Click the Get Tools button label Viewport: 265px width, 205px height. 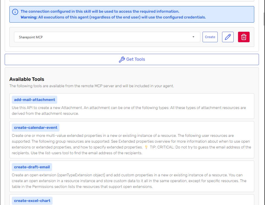click(135, 59)
